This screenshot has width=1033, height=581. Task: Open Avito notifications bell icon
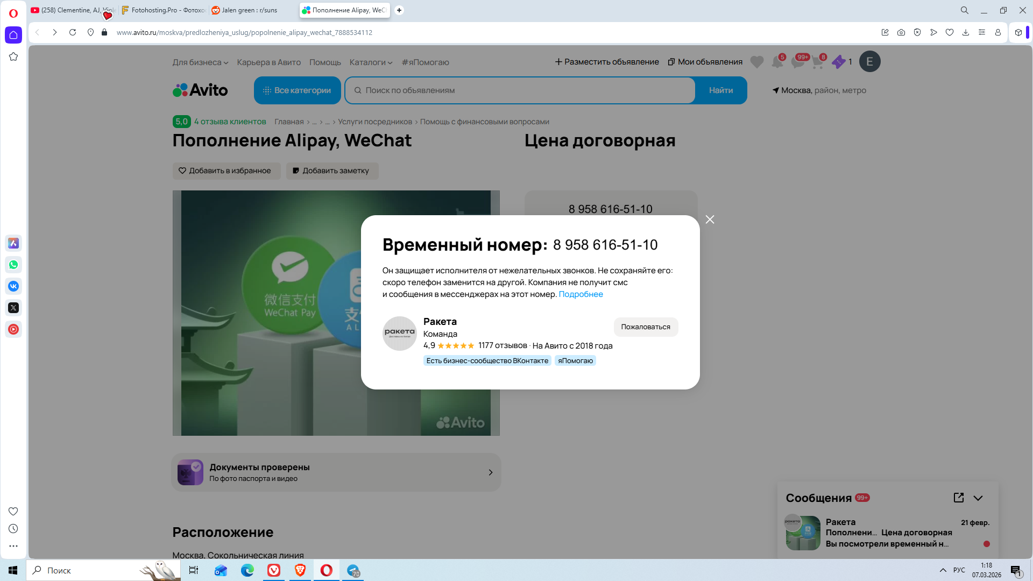777,62
